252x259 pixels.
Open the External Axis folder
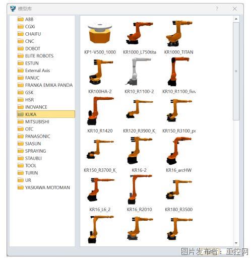(x=34, y=71)
